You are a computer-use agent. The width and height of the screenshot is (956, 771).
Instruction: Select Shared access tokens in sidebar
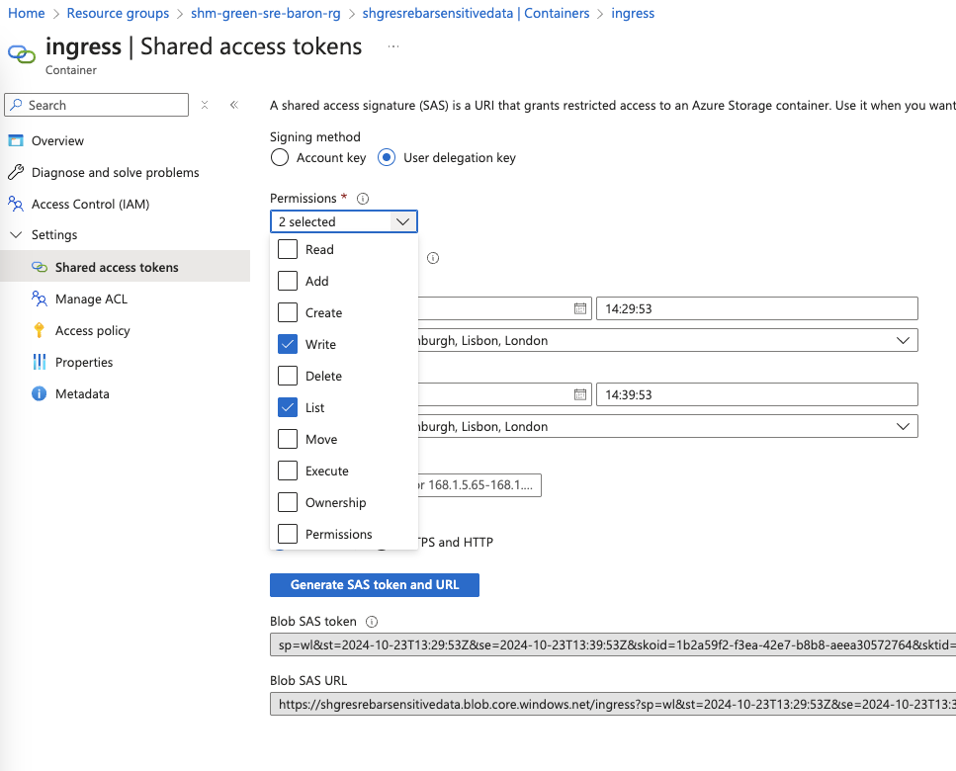coord(125,267)
